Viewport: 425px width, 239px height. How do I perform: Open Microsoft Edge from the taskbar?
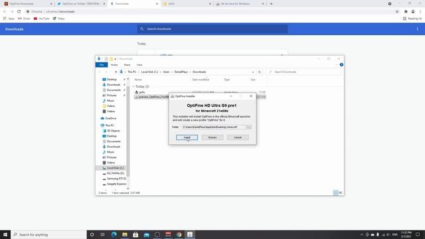[x=114, y=234]
